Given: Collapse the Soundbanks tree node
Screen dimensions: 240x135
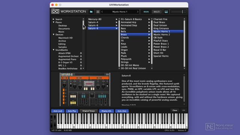Looking at the screenshot, I should pyautogui.click(x=54, y=50).
